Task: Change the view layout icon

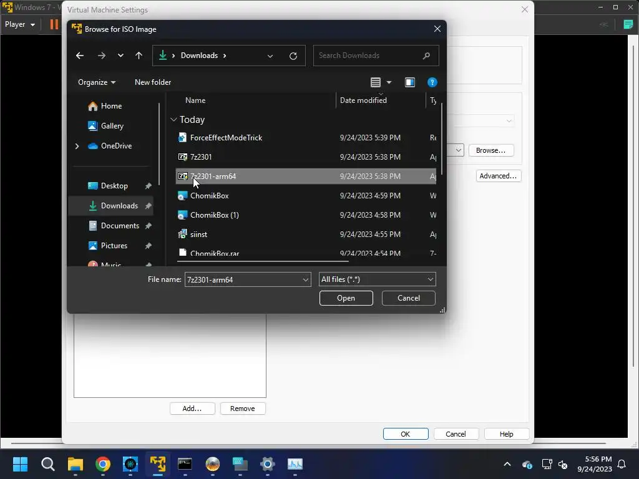Action: coord(375,82)
